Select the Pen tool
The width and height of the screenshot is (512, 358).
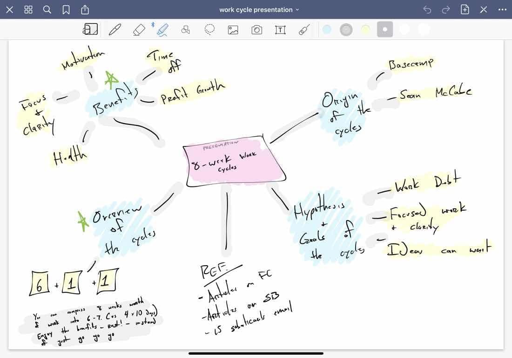pos(115,30)
